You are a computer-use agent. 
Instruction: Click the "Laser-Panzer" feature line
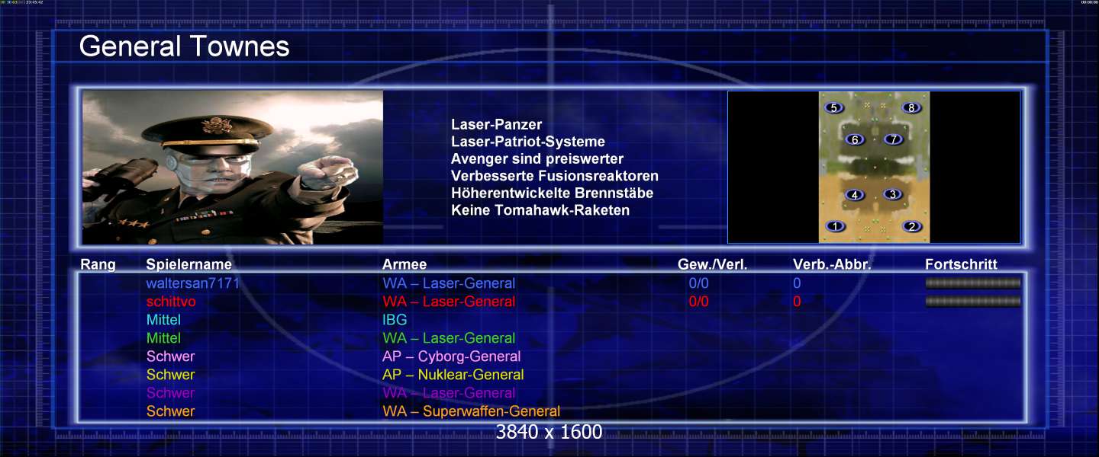(x=497, y=125)
